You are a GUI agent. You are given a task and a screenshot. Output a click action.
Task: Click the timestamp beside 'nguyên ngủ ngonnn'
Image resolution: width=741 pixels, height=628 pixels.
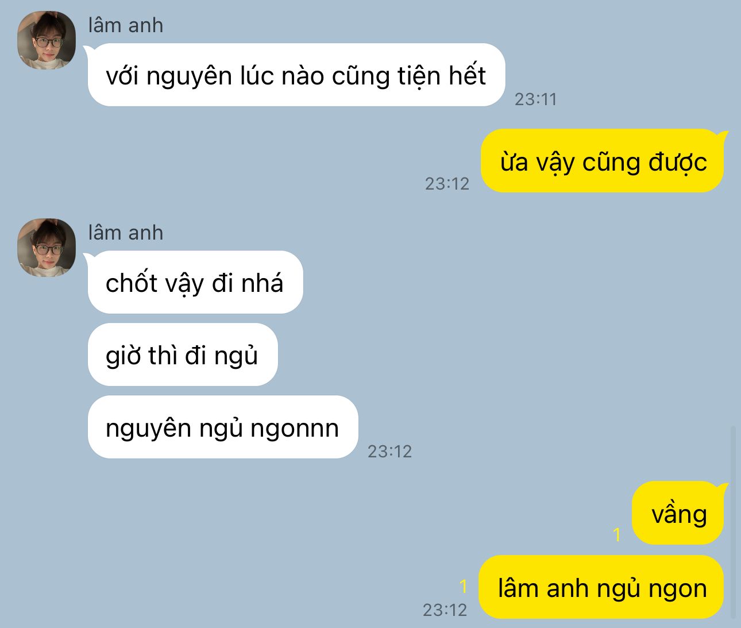(x=389, y=452)
